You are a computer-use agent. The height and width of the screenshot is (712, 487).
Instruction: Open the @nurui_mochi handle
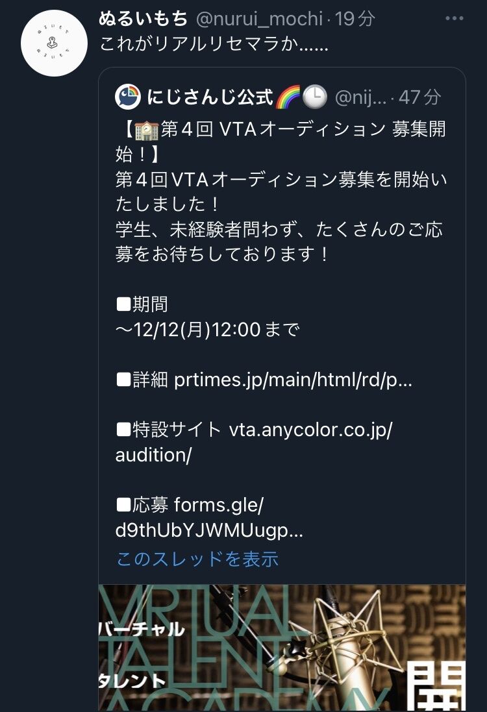pyautogui.click(x=259, y=19)
